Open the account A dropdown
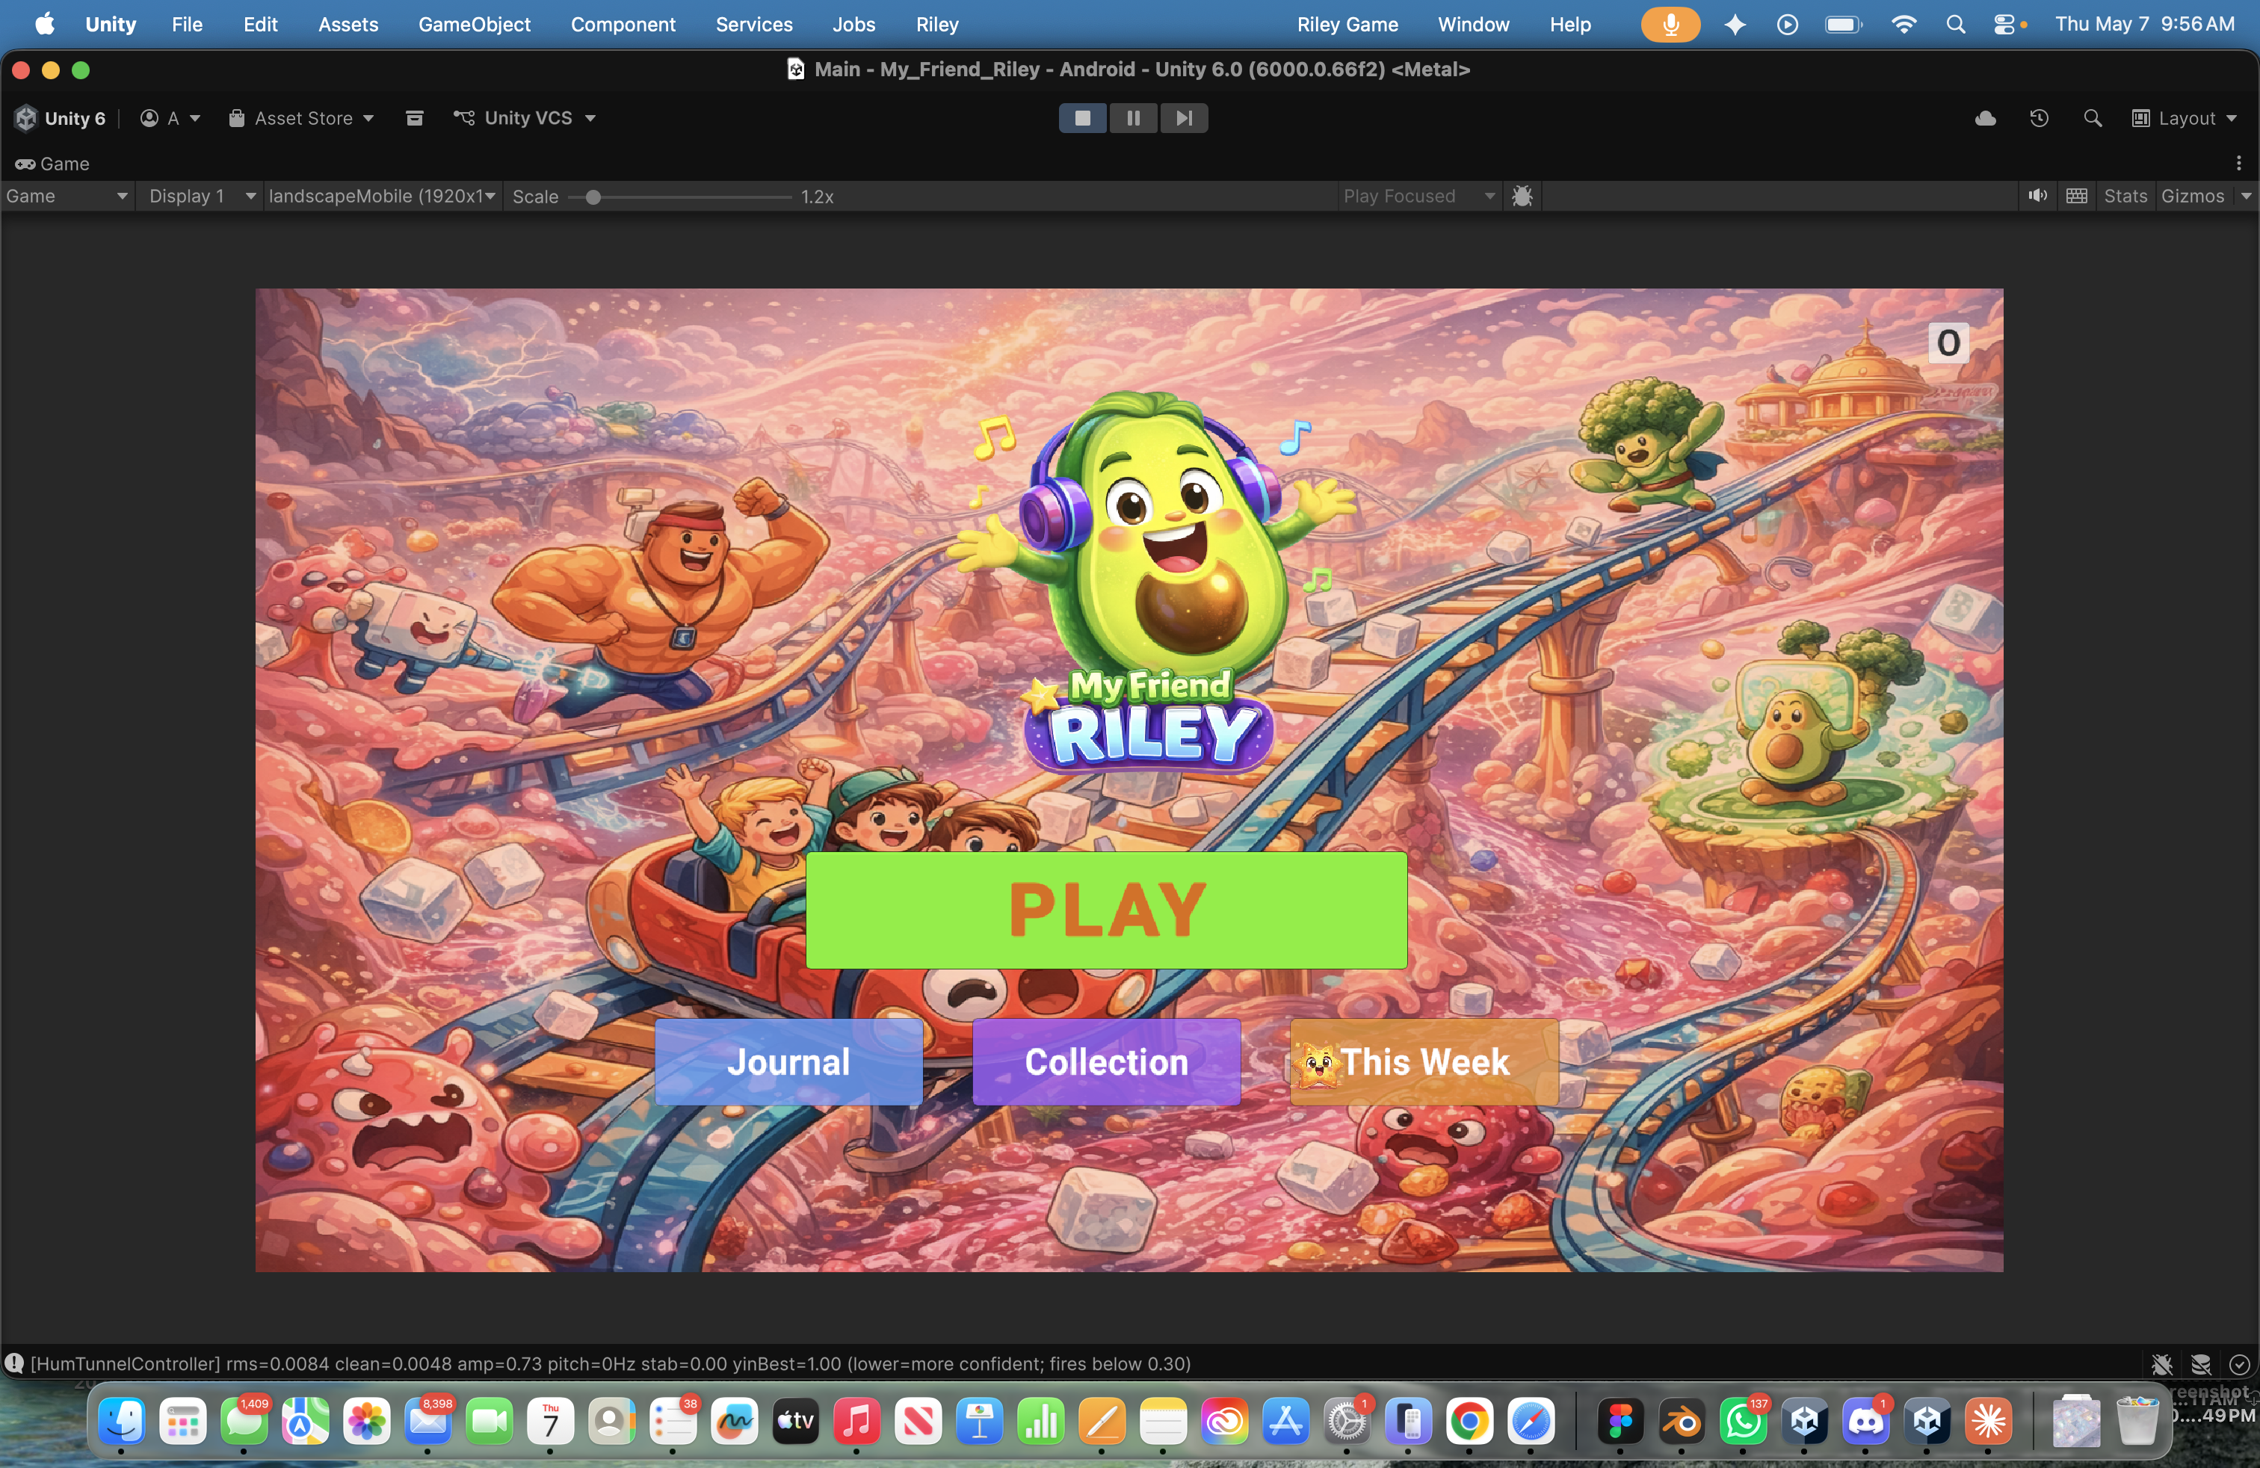 point(170,118)
